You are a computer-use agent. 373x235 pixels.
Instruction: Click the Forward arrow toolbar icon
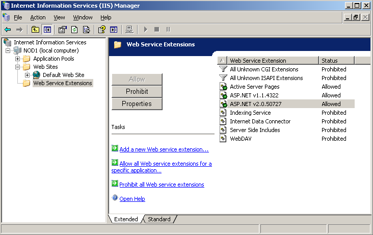[19, 30]
